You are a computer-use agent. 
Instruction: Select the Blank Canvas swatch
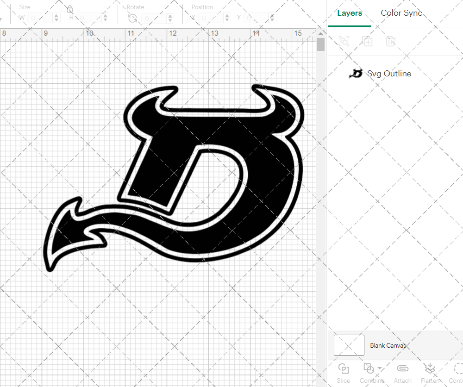(x=349, y=345)
